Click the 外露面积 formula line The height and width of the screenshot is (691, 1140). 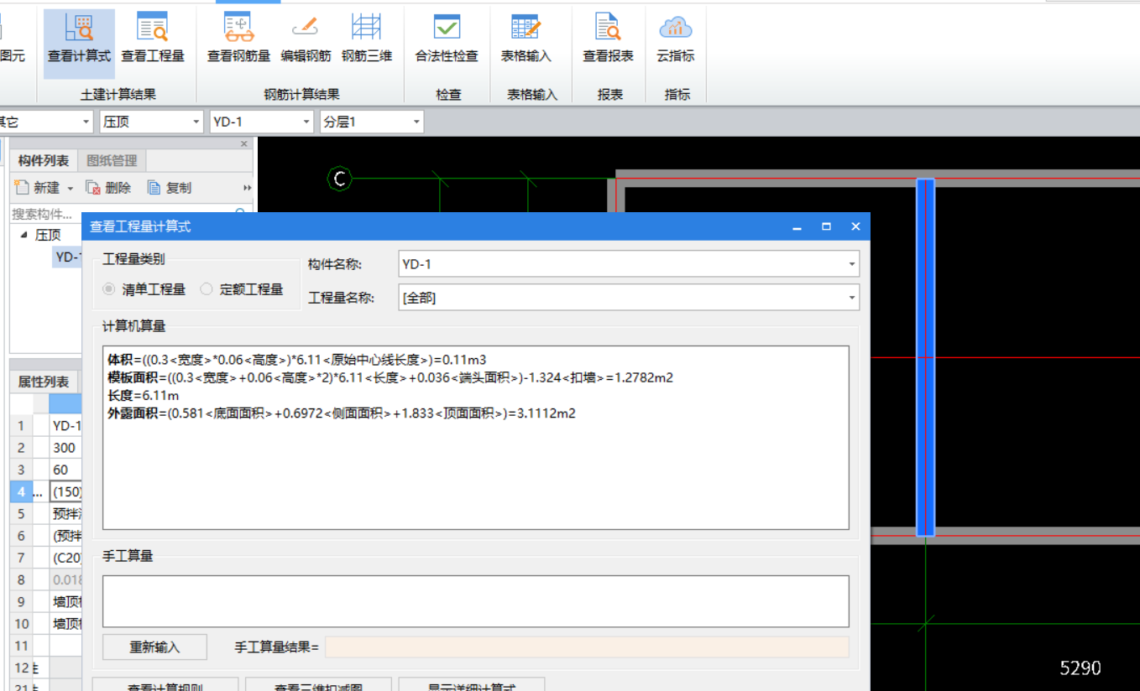[x=342, y=413]
